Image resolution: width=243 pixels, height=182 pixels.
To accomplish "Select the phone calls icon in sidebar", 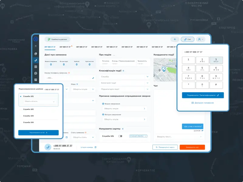I will [x=36, y=60].
